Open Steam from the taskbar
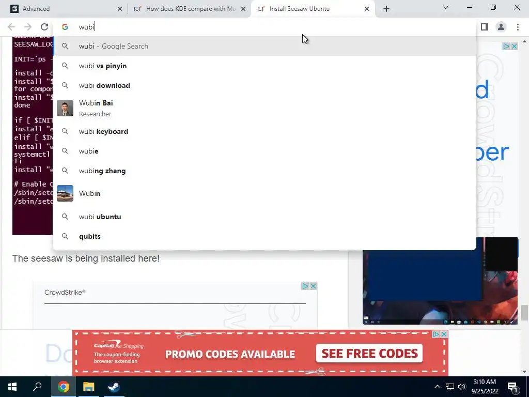529x397 pixels. tap(114, 387)
